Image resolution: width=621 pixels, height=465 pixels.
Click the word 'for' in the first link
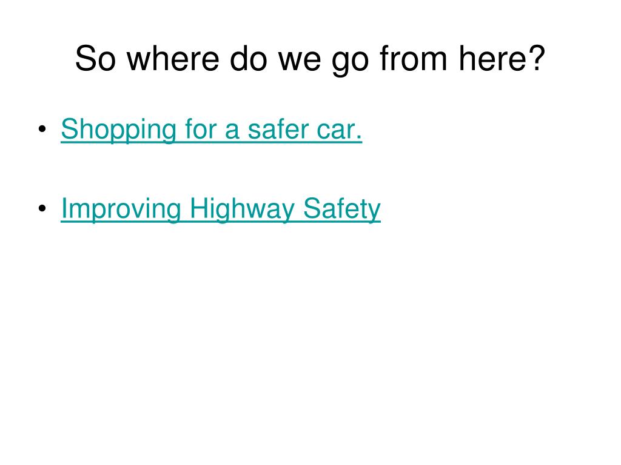point(200,129)
